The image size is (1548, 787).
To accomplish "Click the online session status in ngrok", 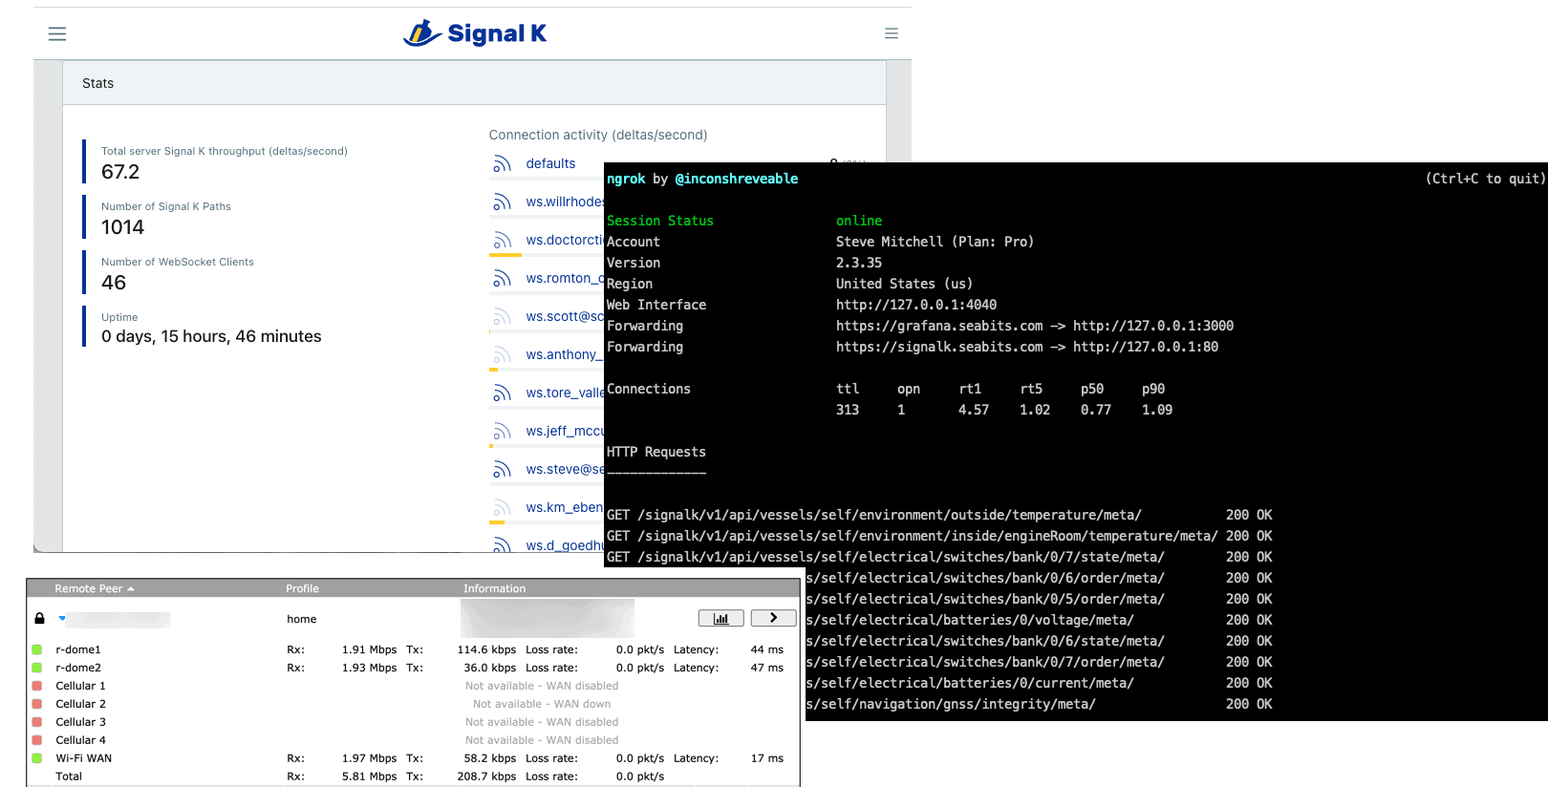I will coord(859,221).
